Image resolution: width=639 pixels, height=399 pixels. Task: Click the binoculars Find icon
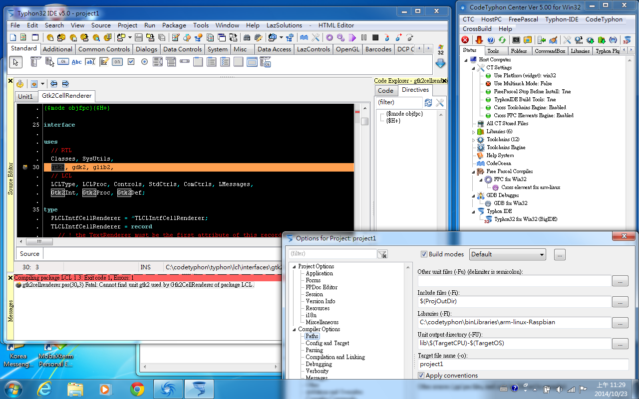pyautogui.click(x=247, y=37)
